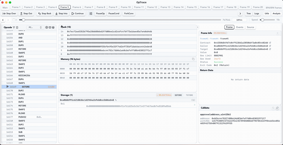
Task: Toggle the TSTORE storage filter
Action: click(189, 95)
